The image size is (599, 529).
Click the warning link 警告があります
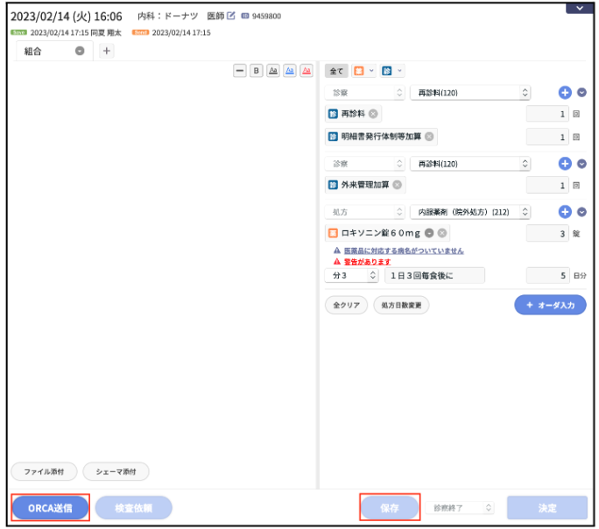367,261
